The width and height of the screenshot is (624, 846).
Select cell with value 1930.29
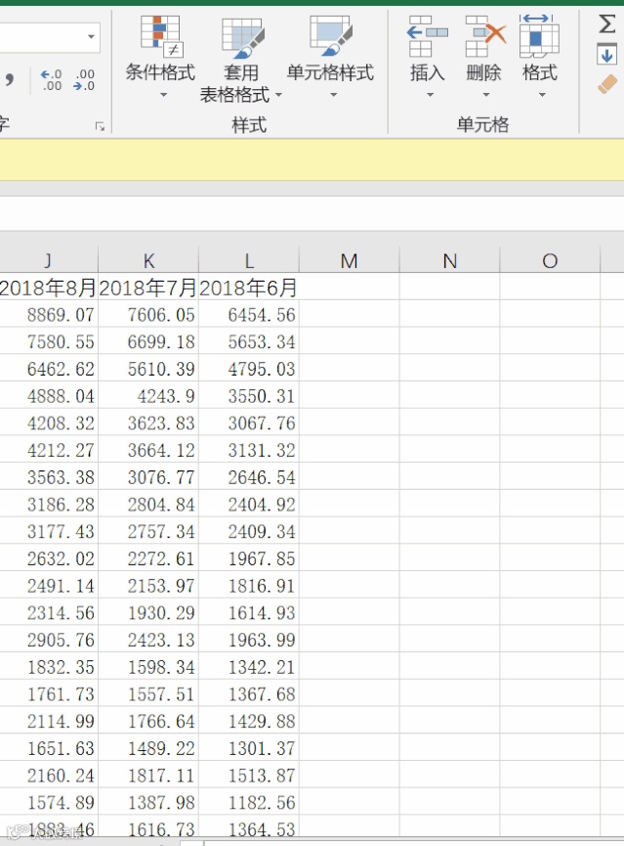(x=148, y=612)
